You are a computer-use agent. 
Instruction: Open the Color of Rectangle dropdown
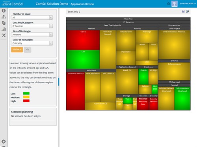32,43
